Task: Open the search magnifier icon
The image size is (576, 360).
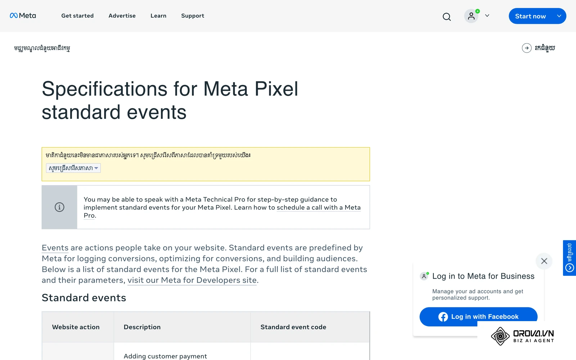Action: pos(447,17)
